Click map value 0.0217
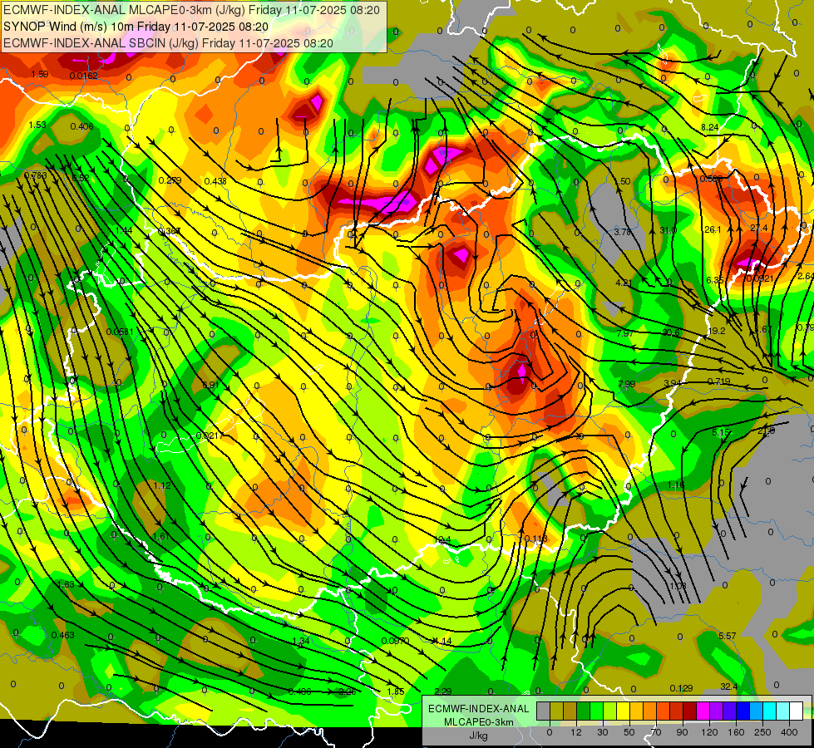The width and height of the screenshot is (814, 748). coord(210,436)
